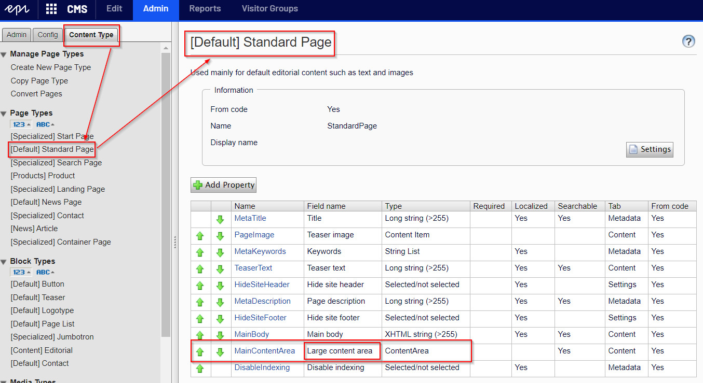The image size is (703, 383).
Task: Switch to the Config tab
Action: [x=48, y=35]
